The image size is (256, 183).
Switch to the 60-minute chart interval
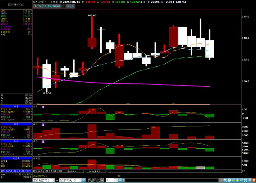tap(59, 6)
